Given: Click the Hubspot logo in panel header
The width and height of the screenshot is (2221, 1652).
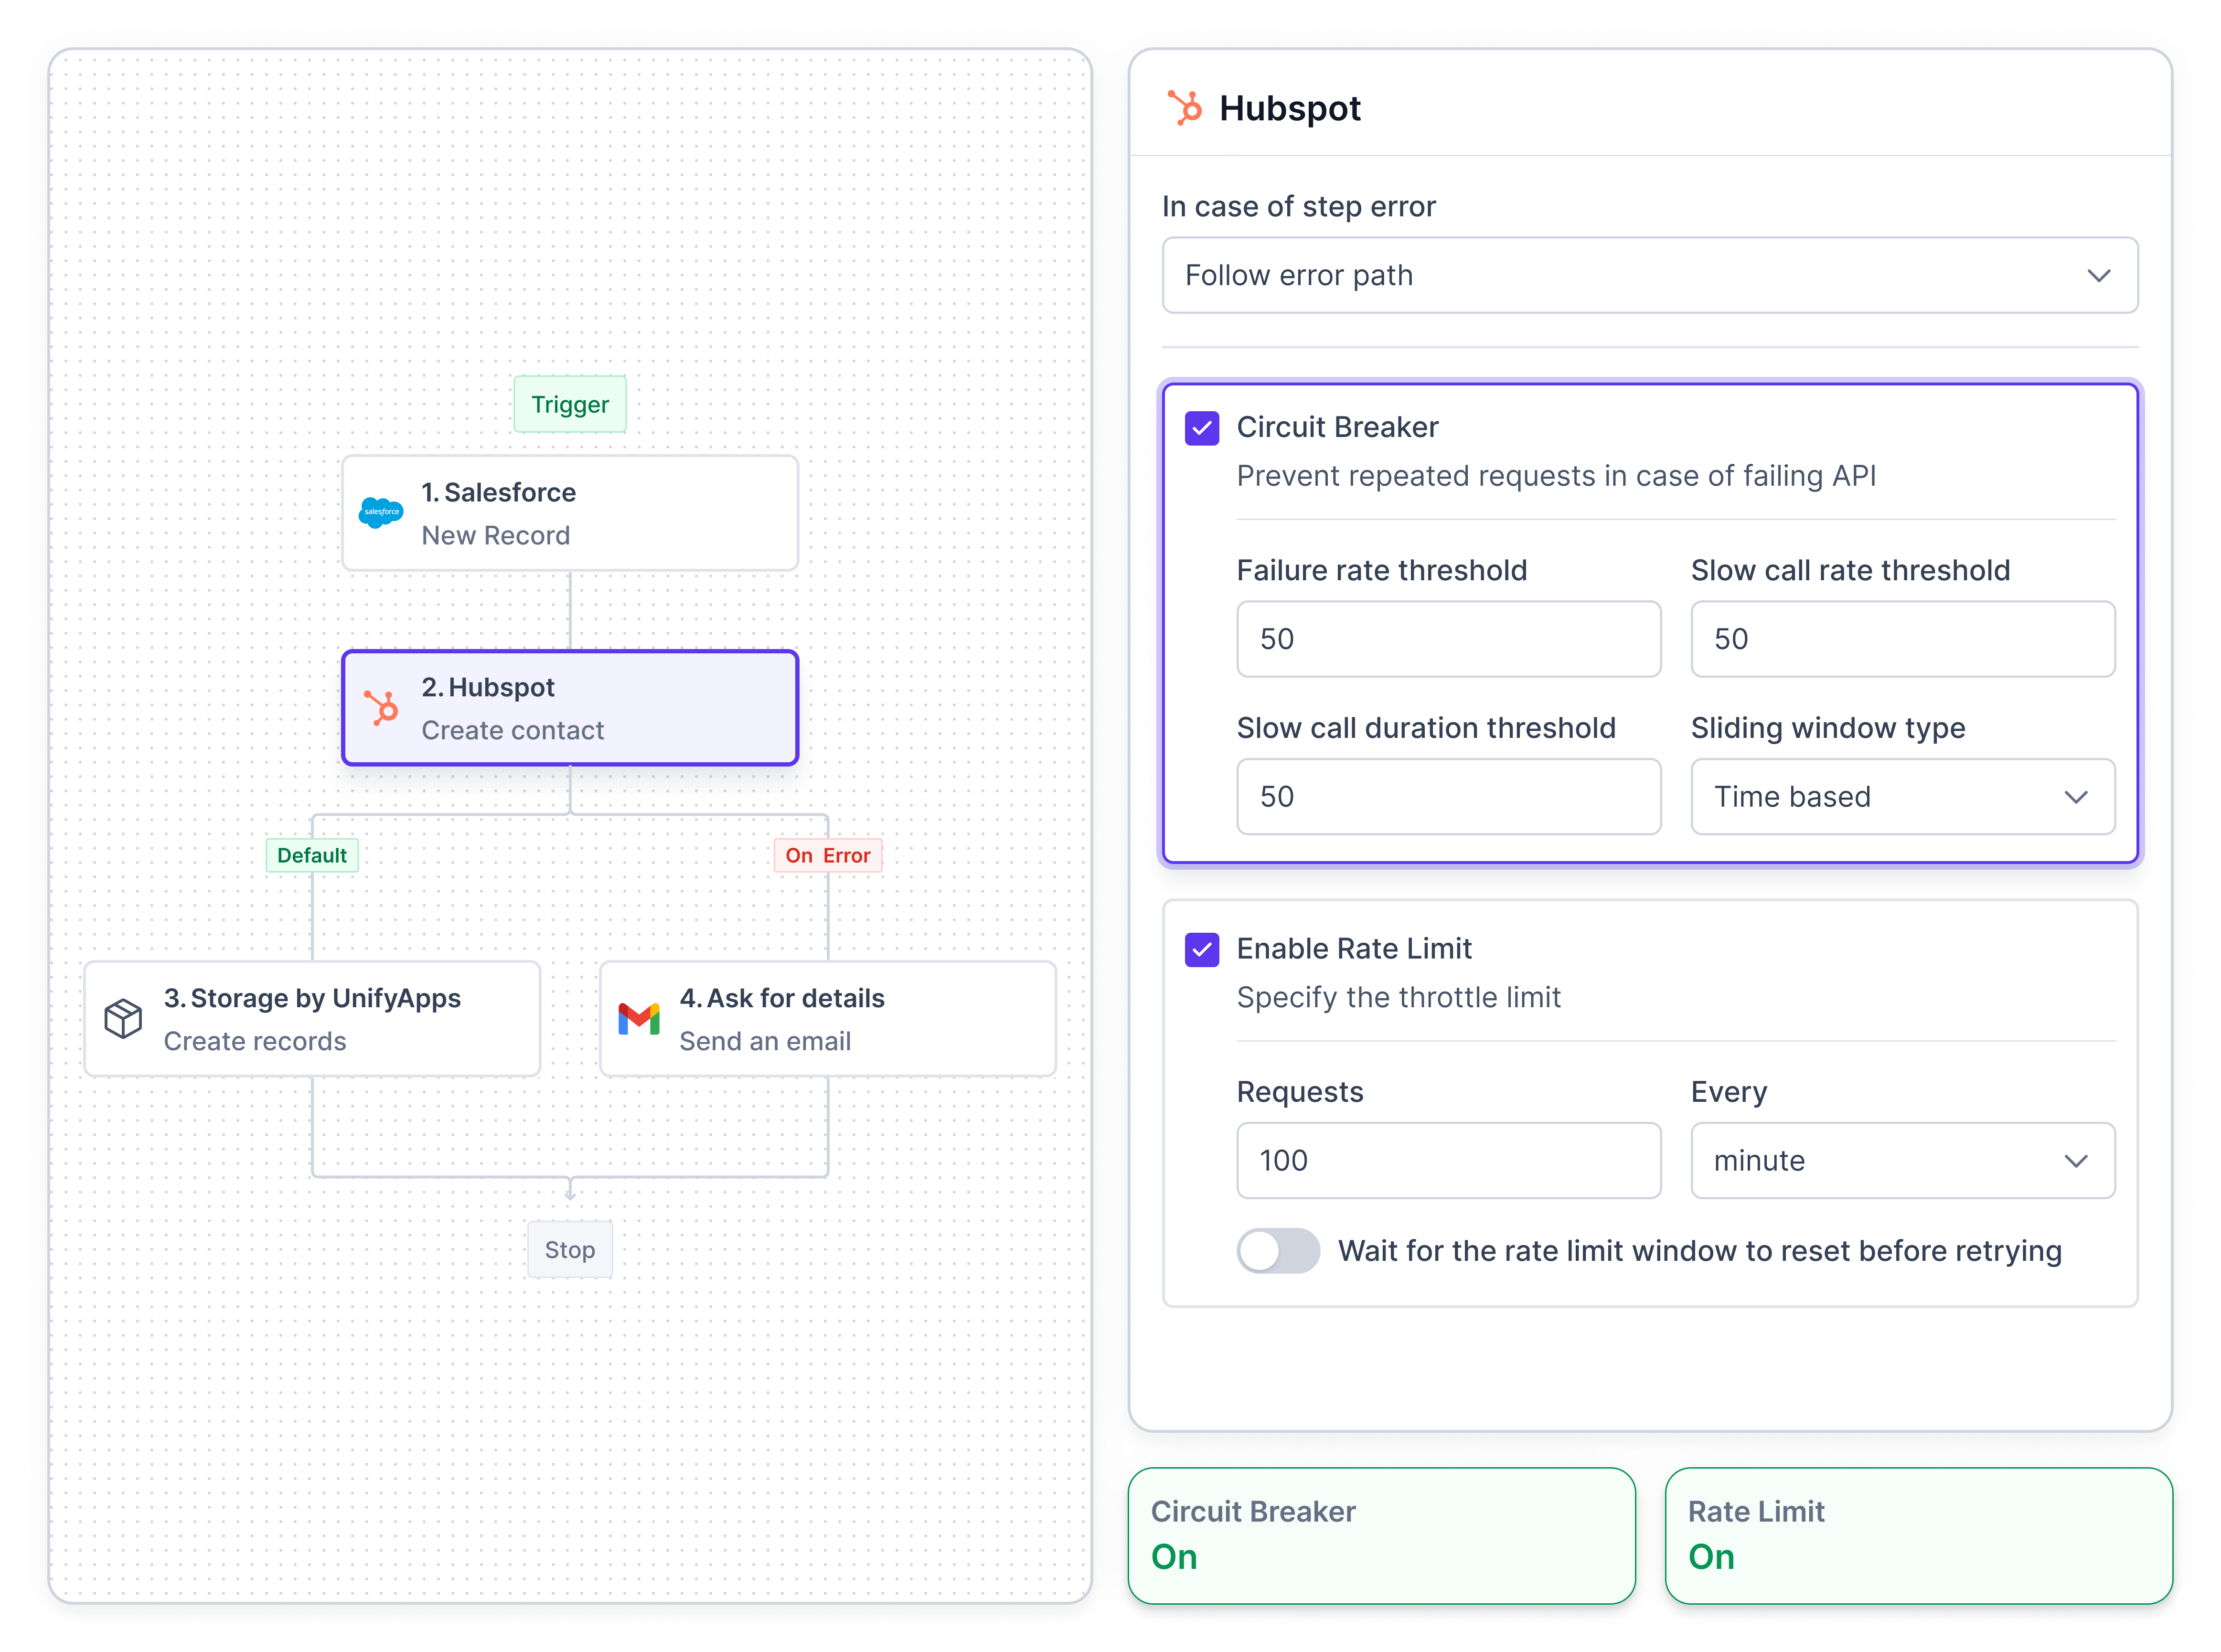Looking at the screenshot, I should point(1185,107).
